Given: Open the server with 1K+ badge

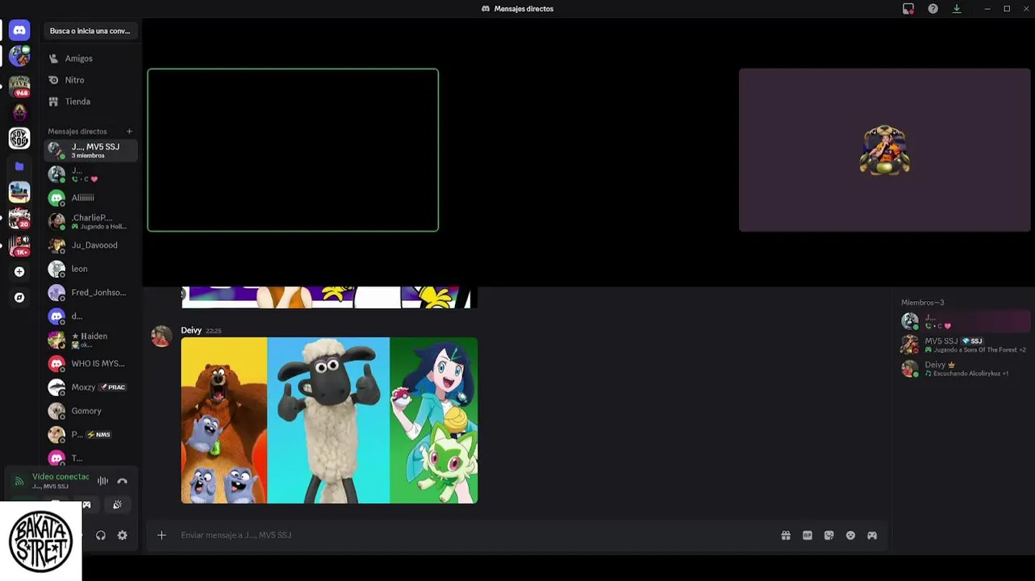Looking at the screenshot, I should point(19,245).
